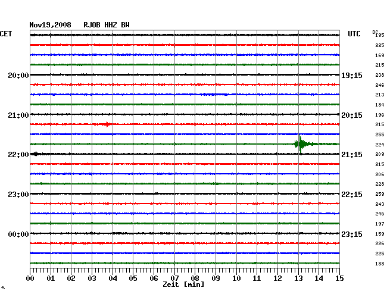The height and width of the screenshot is (294, 387).
Task: Click the small red event burst
Action: 107,124
